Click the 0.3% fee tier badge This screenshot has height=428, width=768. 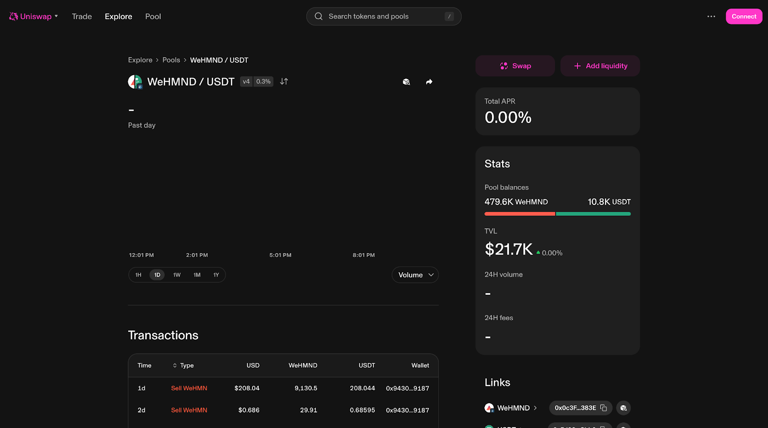[264, 81]
